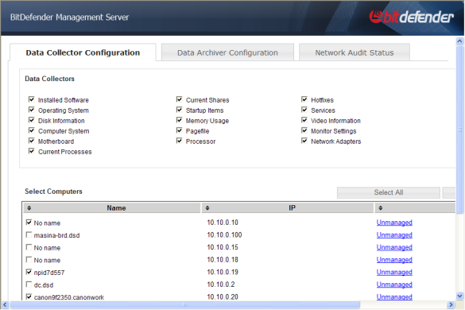Check the computer at 10.10.0.18

pyautogui.click(x=29, y=260)
